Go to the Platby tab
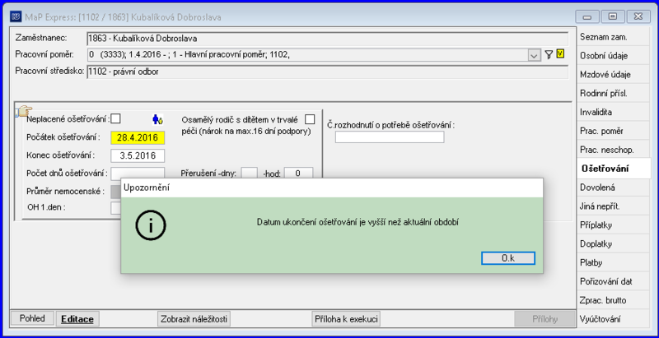This screenshot has height=338, width=659. [x=614, y=263]
